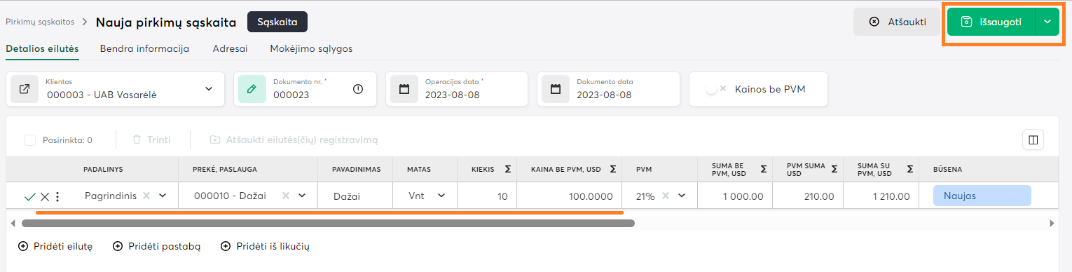Open calendar icon for Dokumento data
The height and width of the screenshot is (272, 1072).
(556, 89)
